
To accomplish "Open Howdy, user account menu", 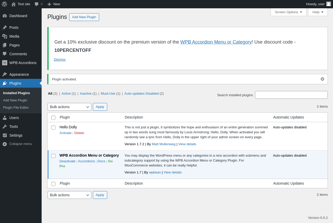I will tap(318, 4).
